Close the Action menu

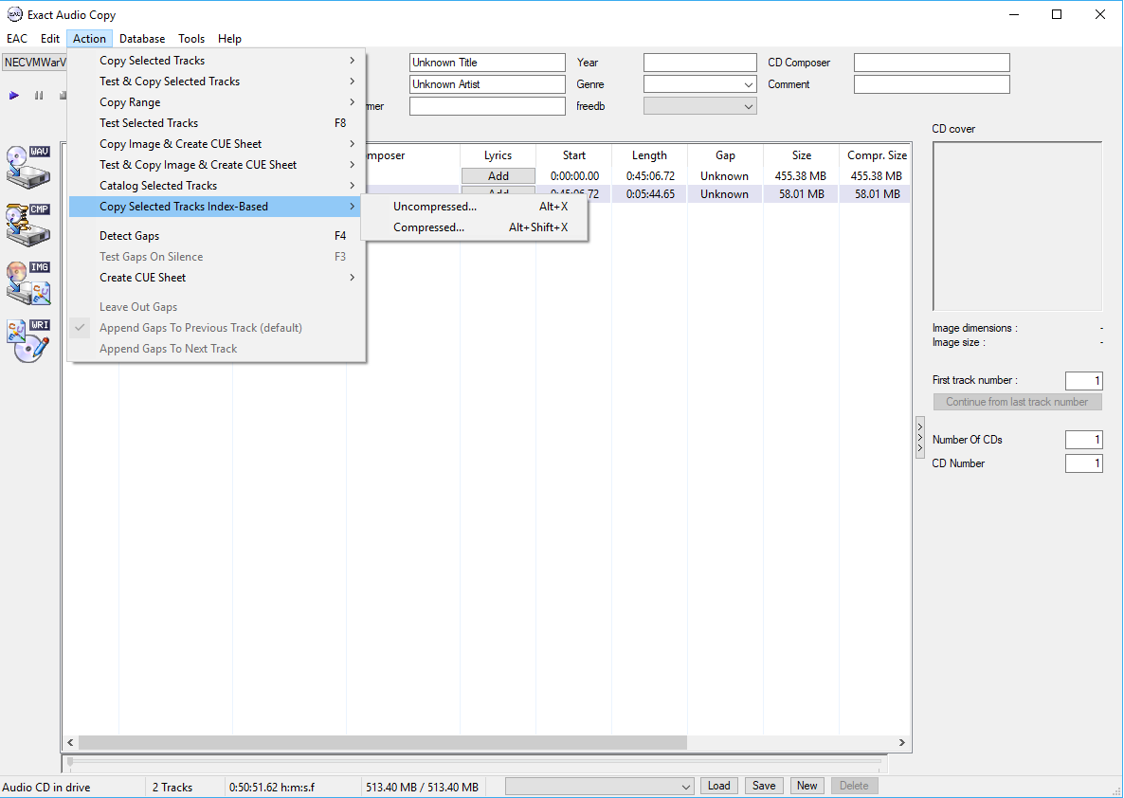click(90, 39)
